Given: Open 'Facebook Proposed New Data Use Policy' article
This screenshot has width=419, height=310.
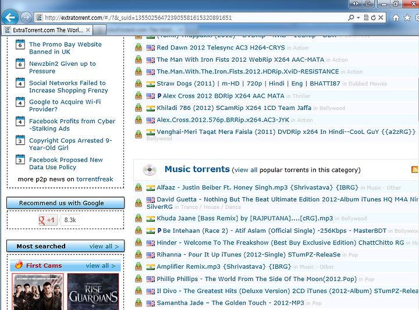Looking at the screenshot, I should point(66,163).
